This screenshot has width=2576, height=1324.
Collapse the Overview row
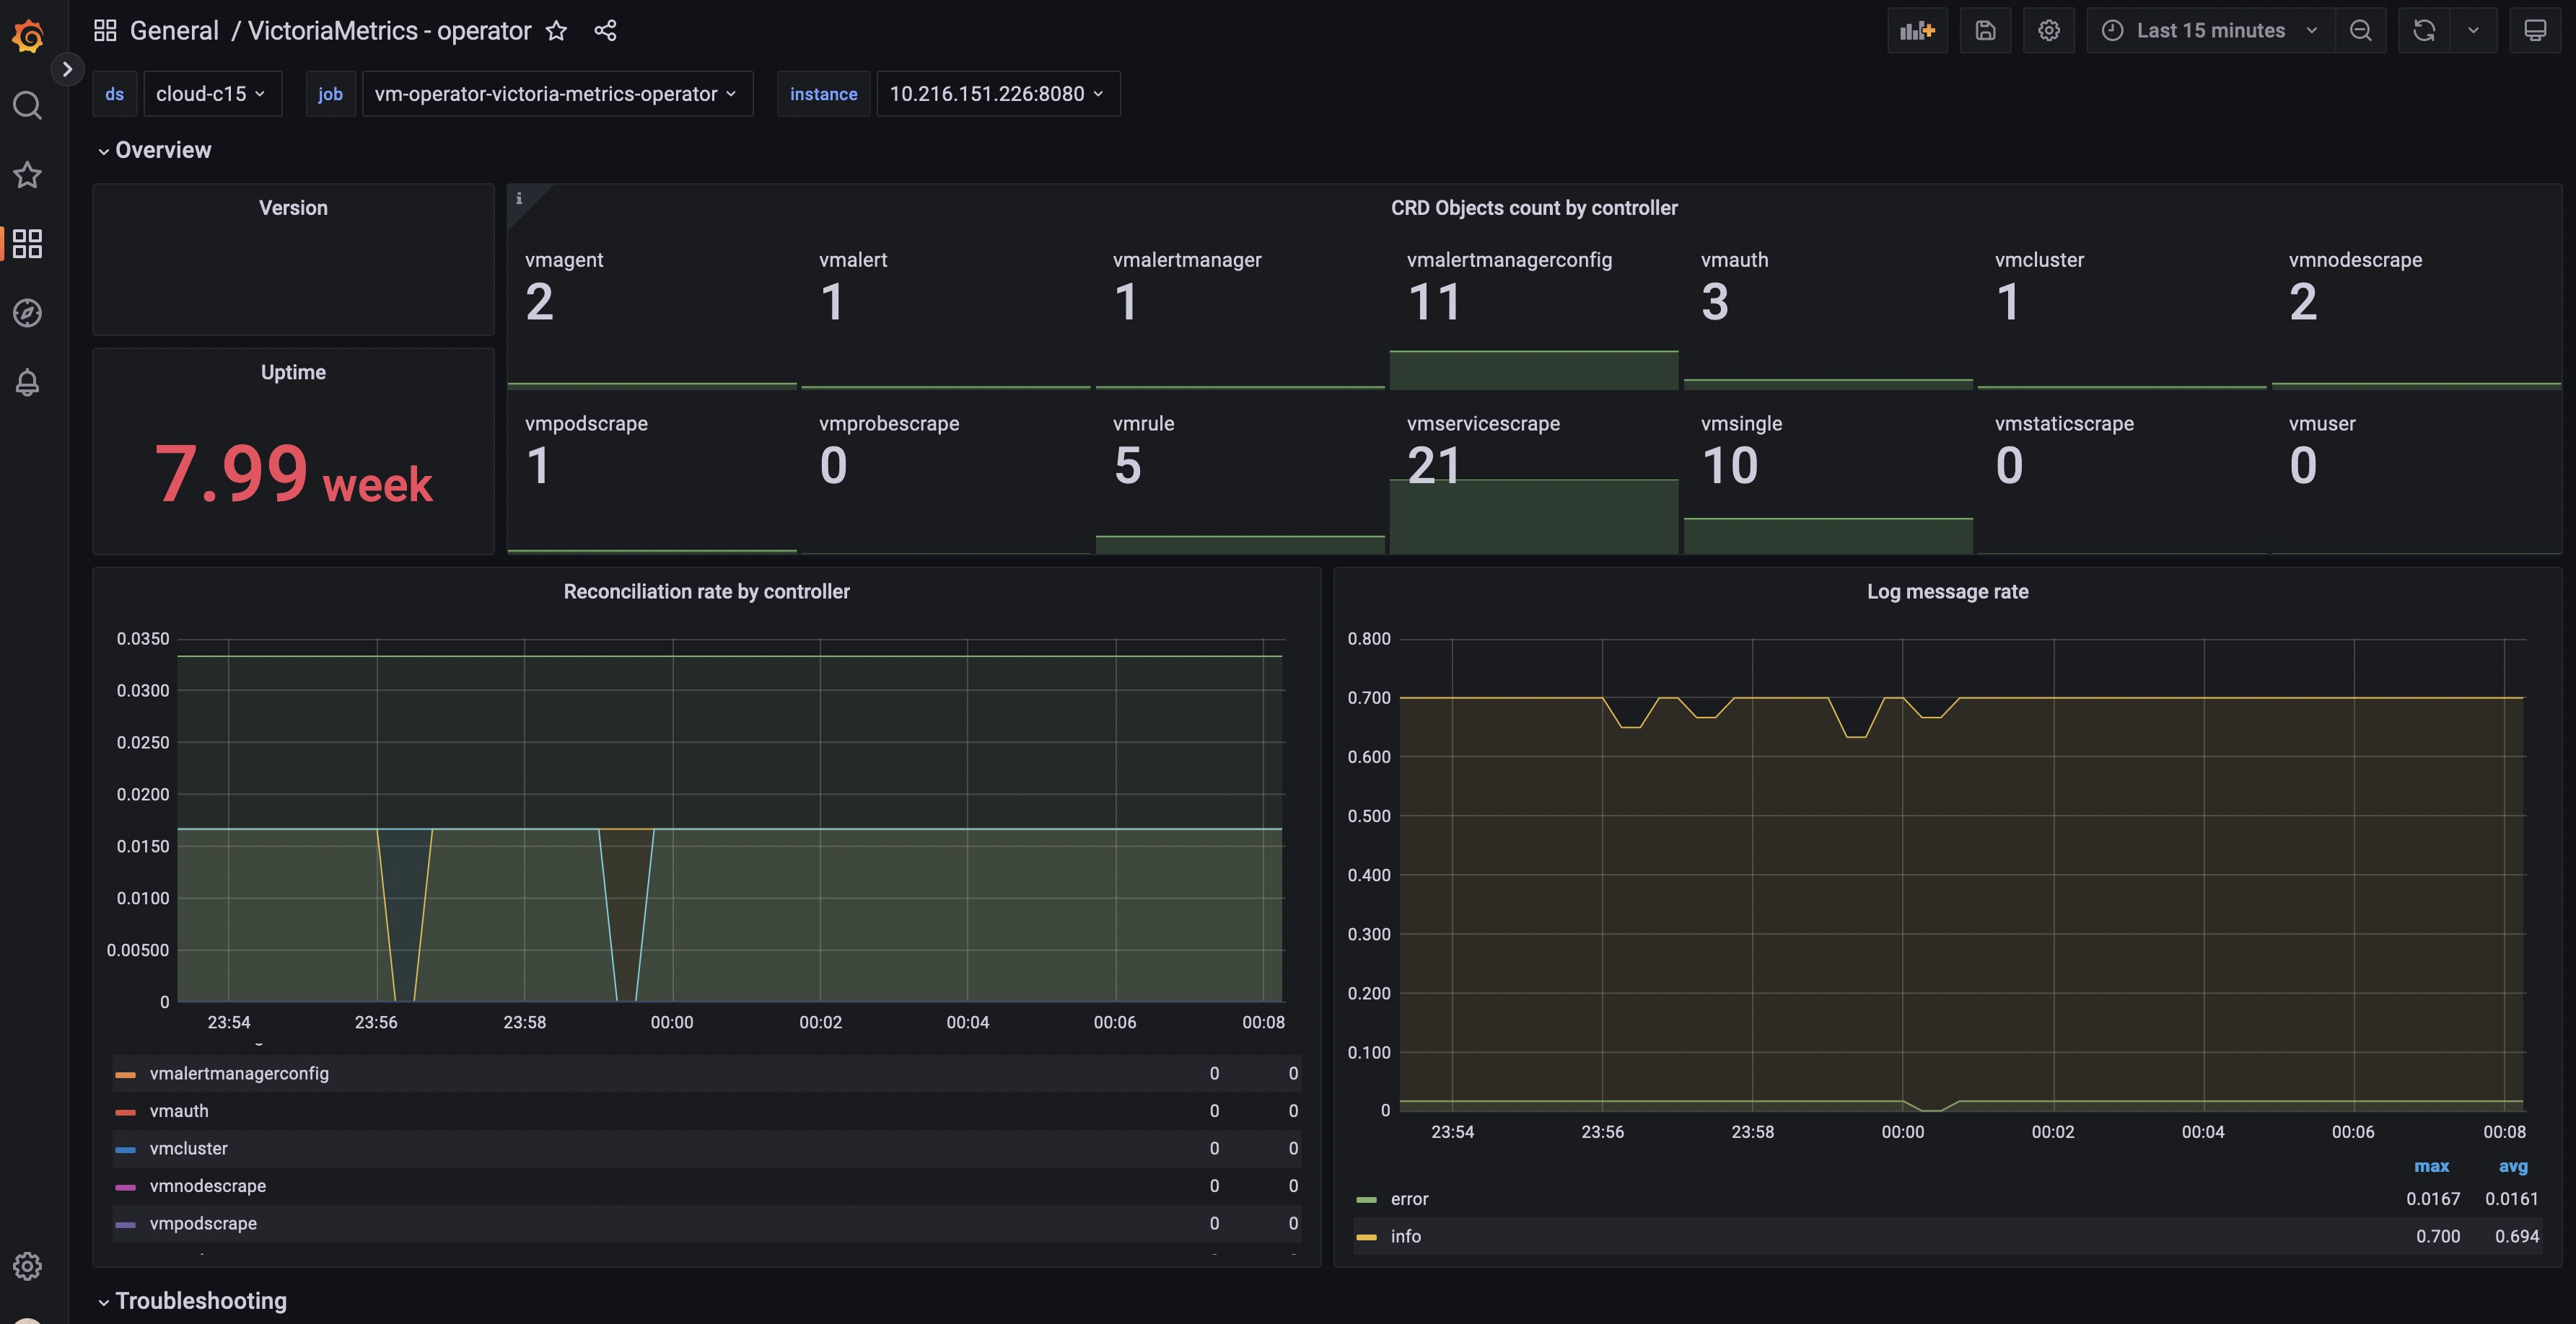click(155, 150)
